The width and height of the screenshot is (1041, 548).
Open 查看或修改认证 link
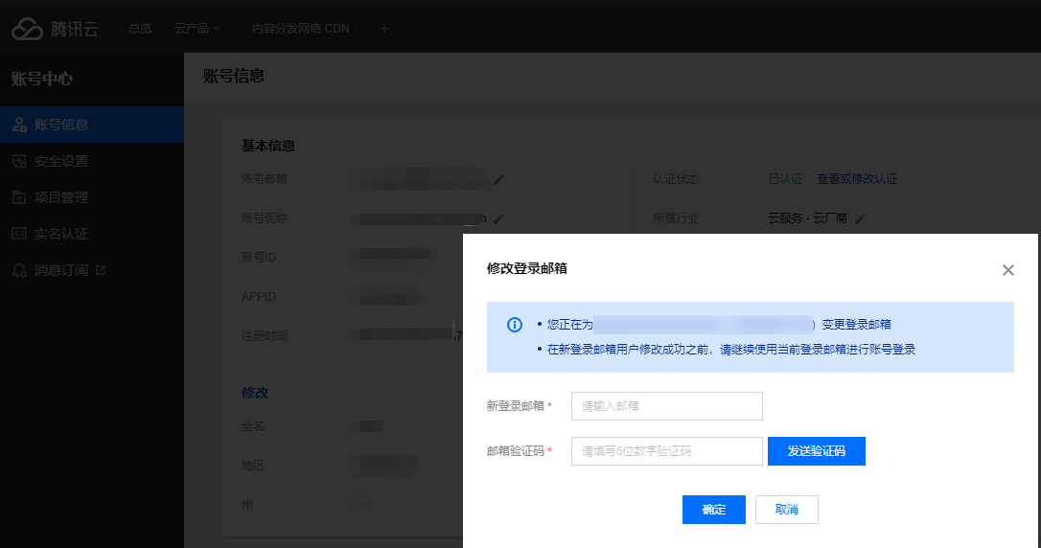click(x=857, y=179)
